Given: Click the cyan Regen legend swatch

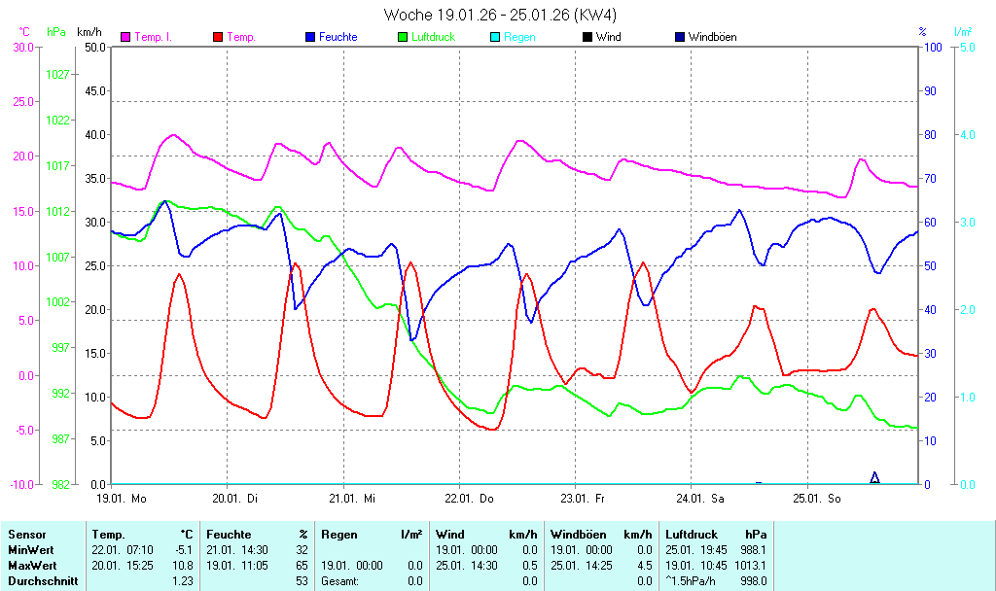Looking at the screenshot, I should pos(495,37).
